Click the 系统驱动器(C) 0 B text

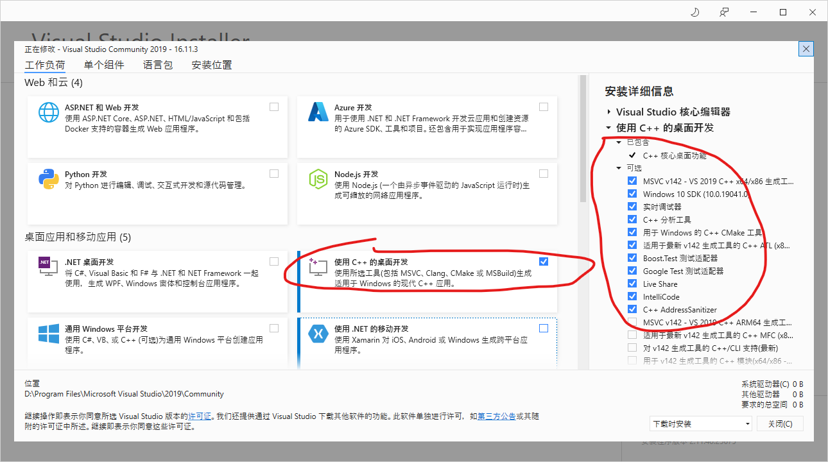tap(772, 384)
